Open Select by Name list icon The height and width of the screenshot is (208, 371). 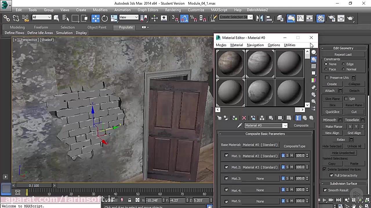click(x=66, y=18)
